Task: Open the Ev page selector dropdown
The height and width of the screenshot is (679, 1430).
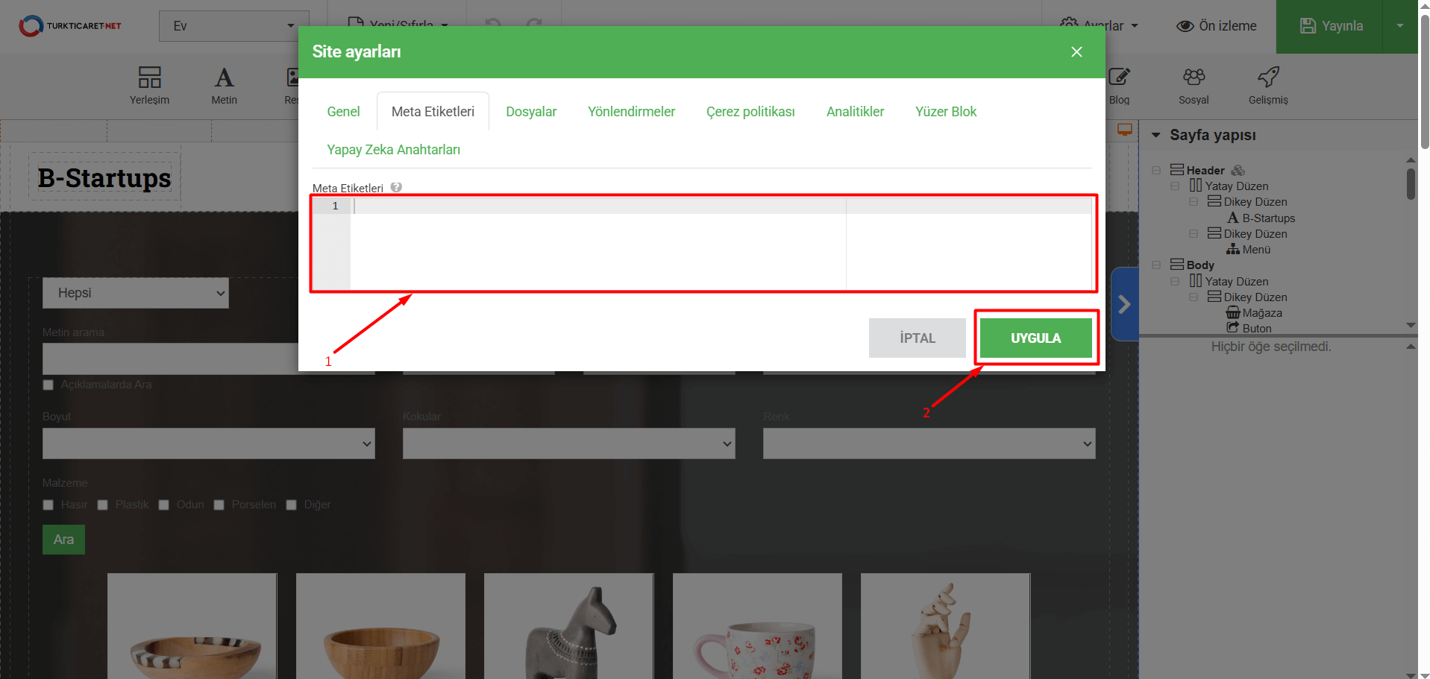Action: (x=233, y=26)
